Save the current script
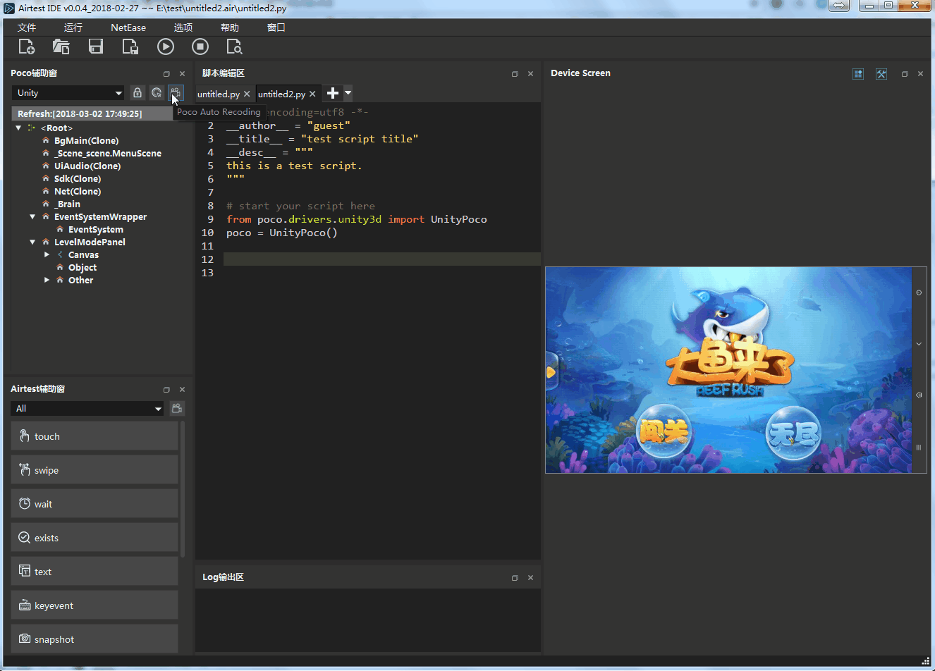The image size is (935, 671). [x=96, y=47]
